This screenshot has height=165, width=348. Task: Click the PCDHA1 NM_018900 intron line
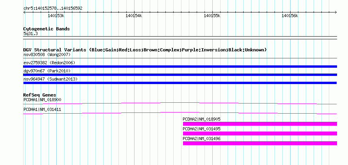[x=180, y=104]
